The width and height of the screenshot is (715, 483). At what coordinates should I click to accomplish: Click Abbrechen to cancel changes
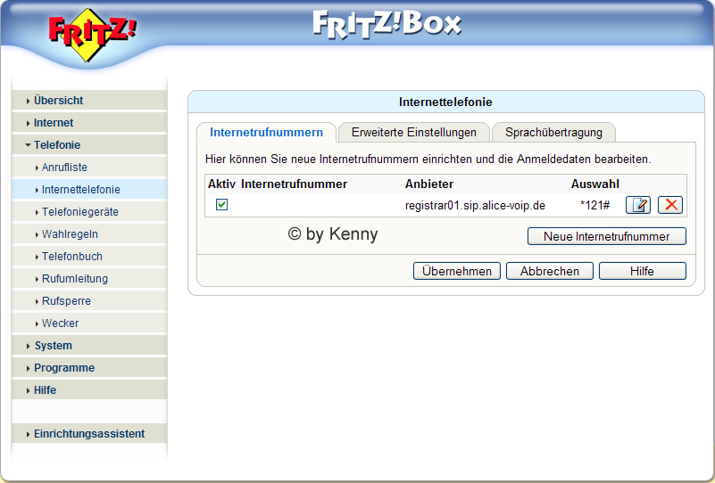(x=550, y=271)
